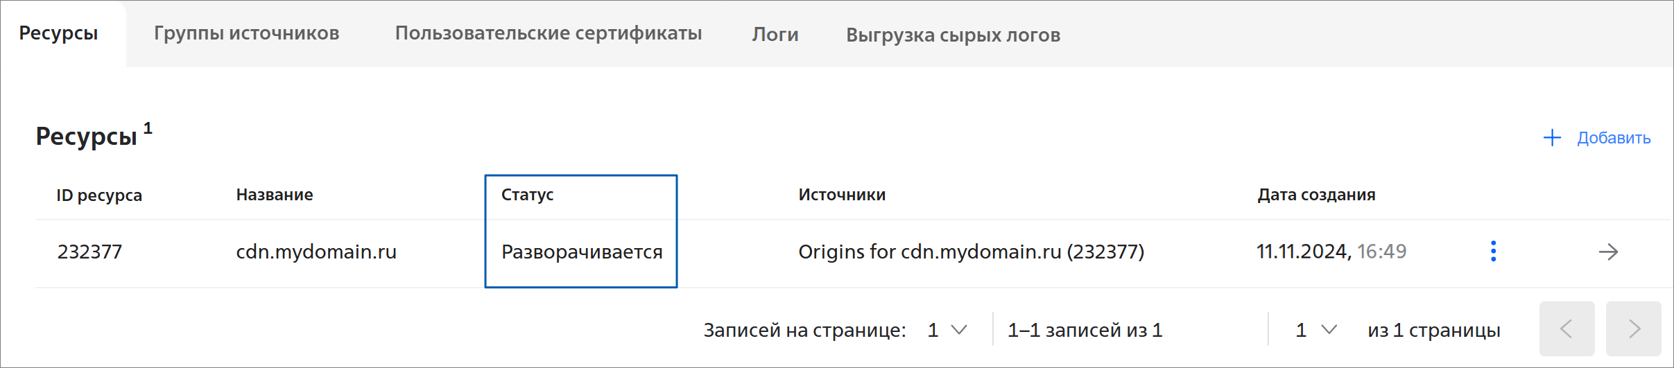Switch to the Пользовательские сертификаты tab
Screen dimensions: 1674x368
point(548,33)
